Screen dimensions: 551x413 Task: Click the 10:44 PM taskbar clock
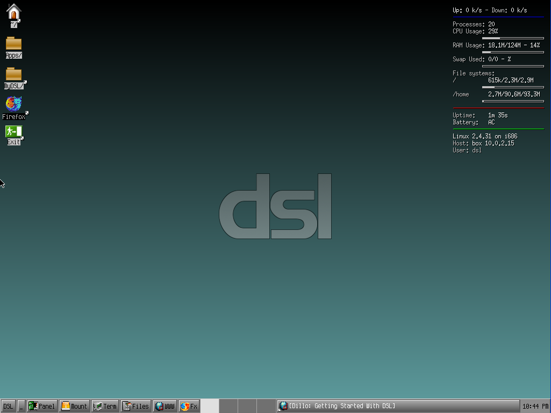click(x=535, y=407)
